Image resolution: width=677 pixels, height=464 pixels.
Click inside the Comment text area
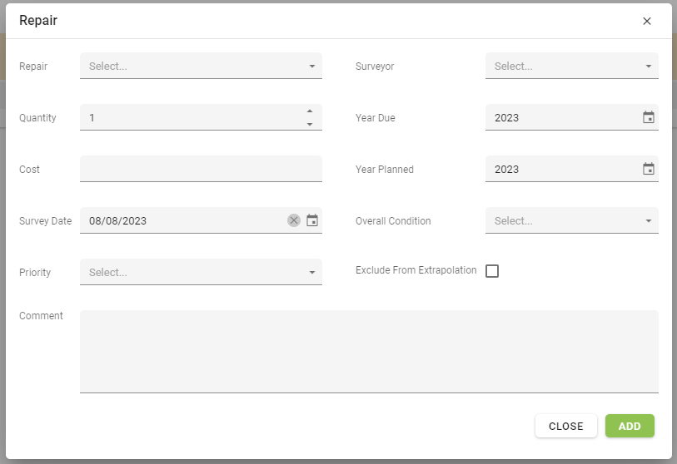click(x=369, y=351)
